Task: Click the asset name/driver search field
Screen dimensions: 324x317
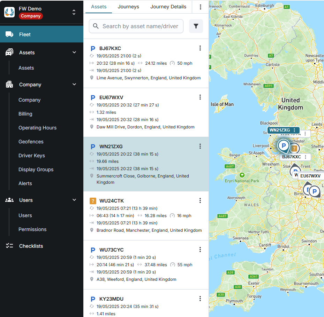Action: pos(140,26)
